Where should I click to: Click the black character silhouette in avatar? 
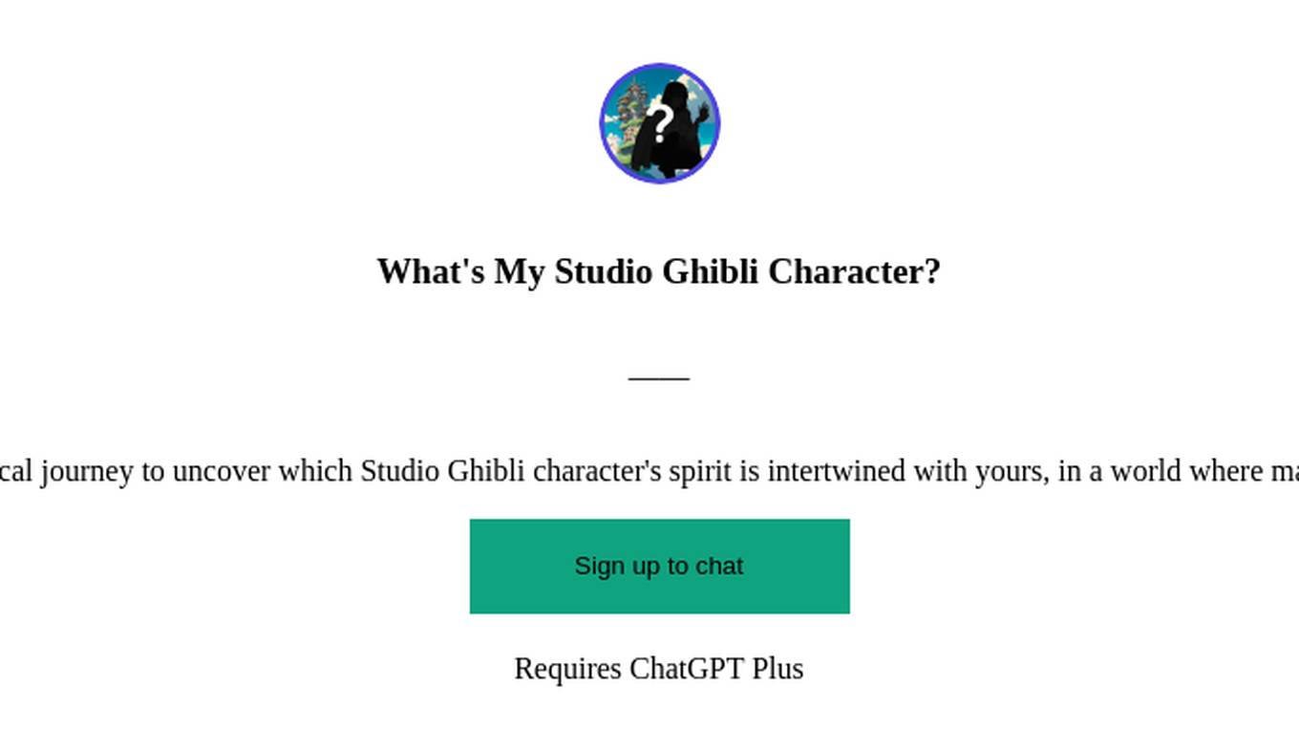(671, 132)
